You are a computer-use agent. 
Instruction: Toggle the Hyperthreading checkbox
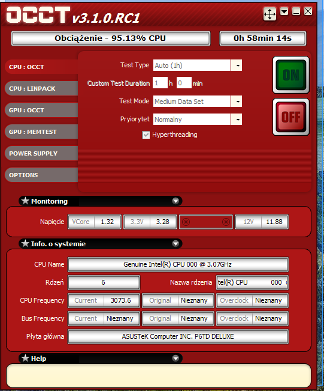[146, 135]
